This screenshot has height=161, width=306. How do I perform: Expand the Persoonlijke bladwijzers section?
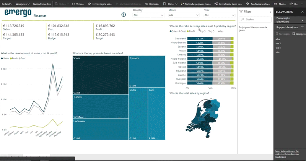click(302, 20)
